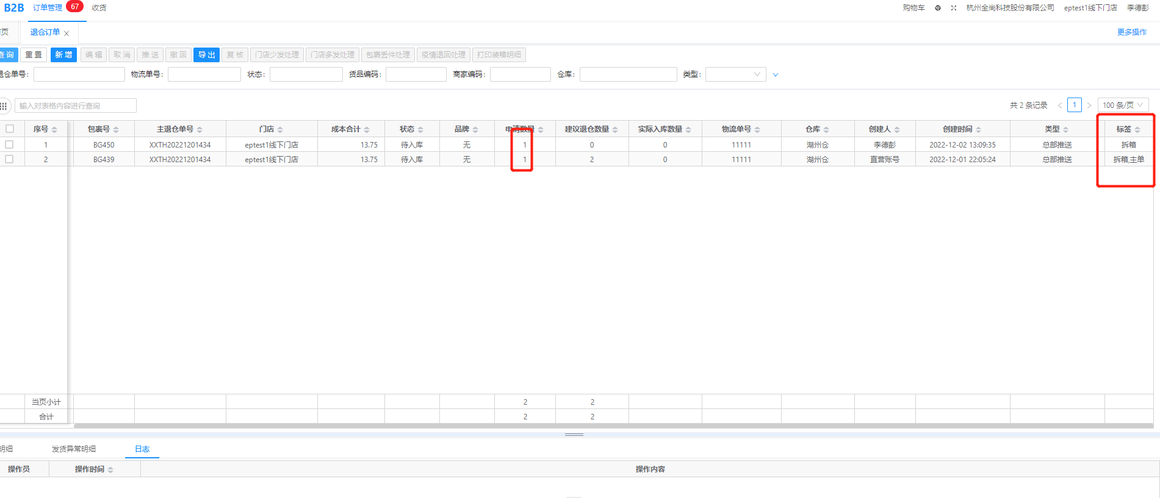Click the fullscreen toggle icon in header
This screenshot has width=1160, height=498.
coord(954,8)
